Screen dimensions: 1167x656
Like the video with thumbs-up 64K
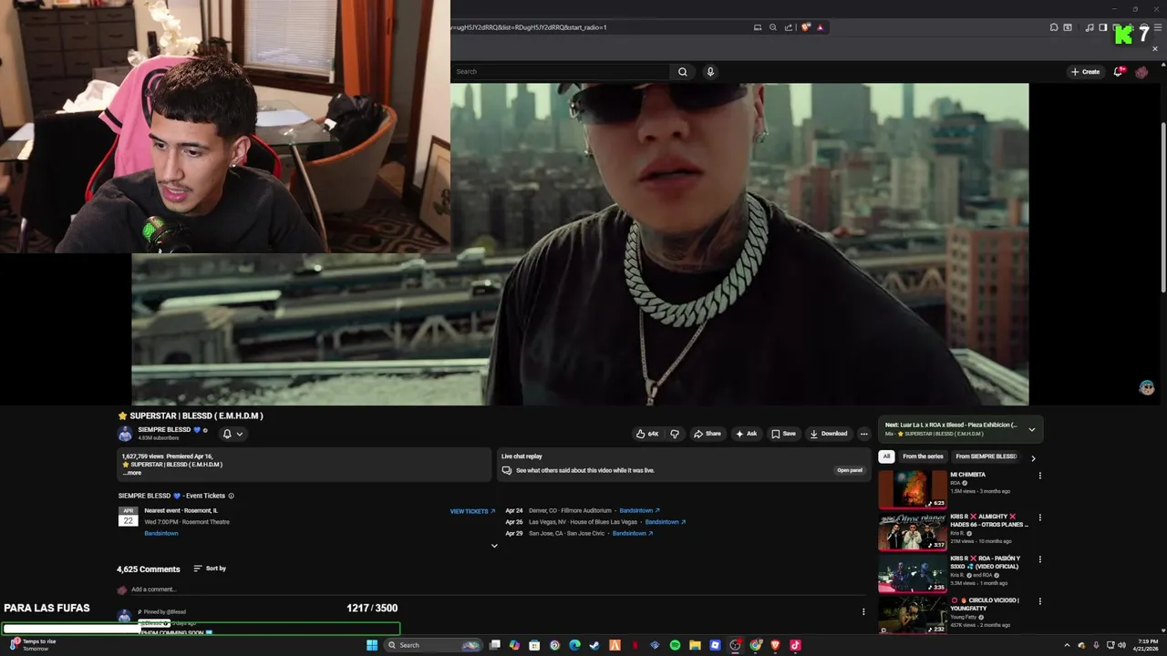[x=647, y=434]
